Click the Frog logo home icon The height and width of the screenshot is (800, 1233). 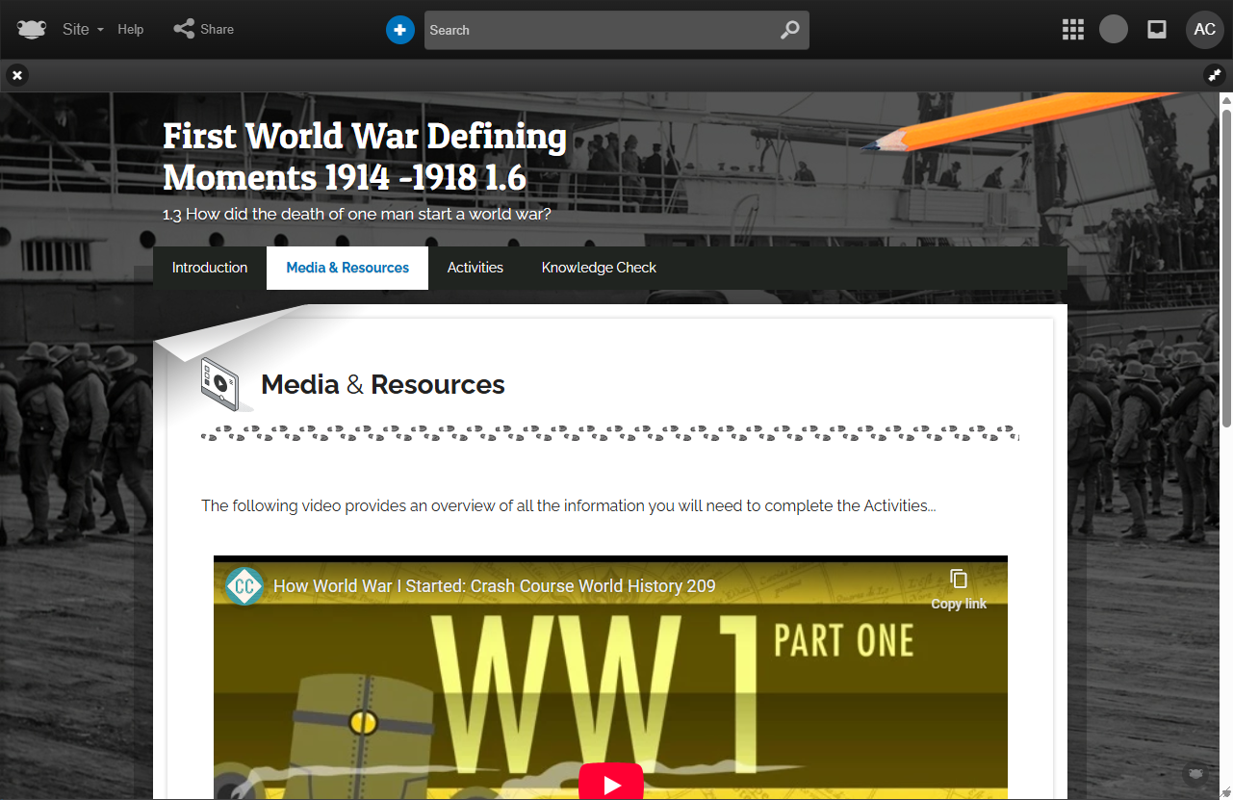pyautogui.click(x=32, y=30)
